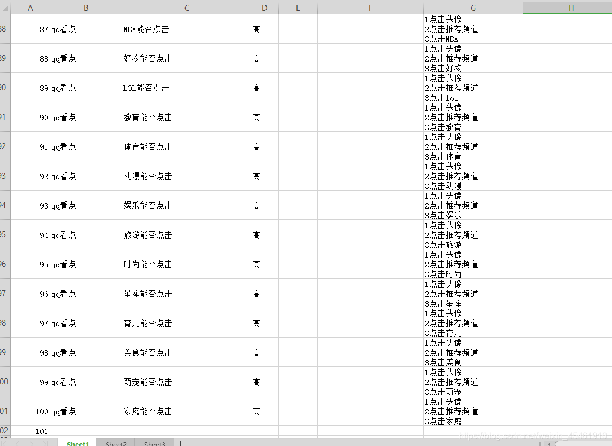
Task: Select column E header
Action: click(298, 8)
